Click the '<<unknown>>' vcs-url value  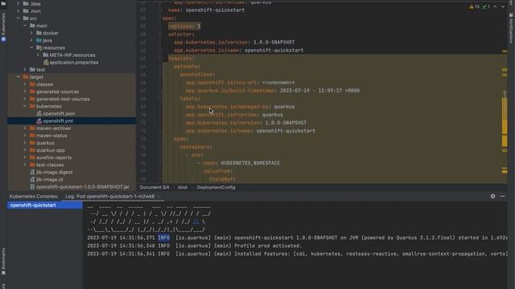(x=278, y=83)
